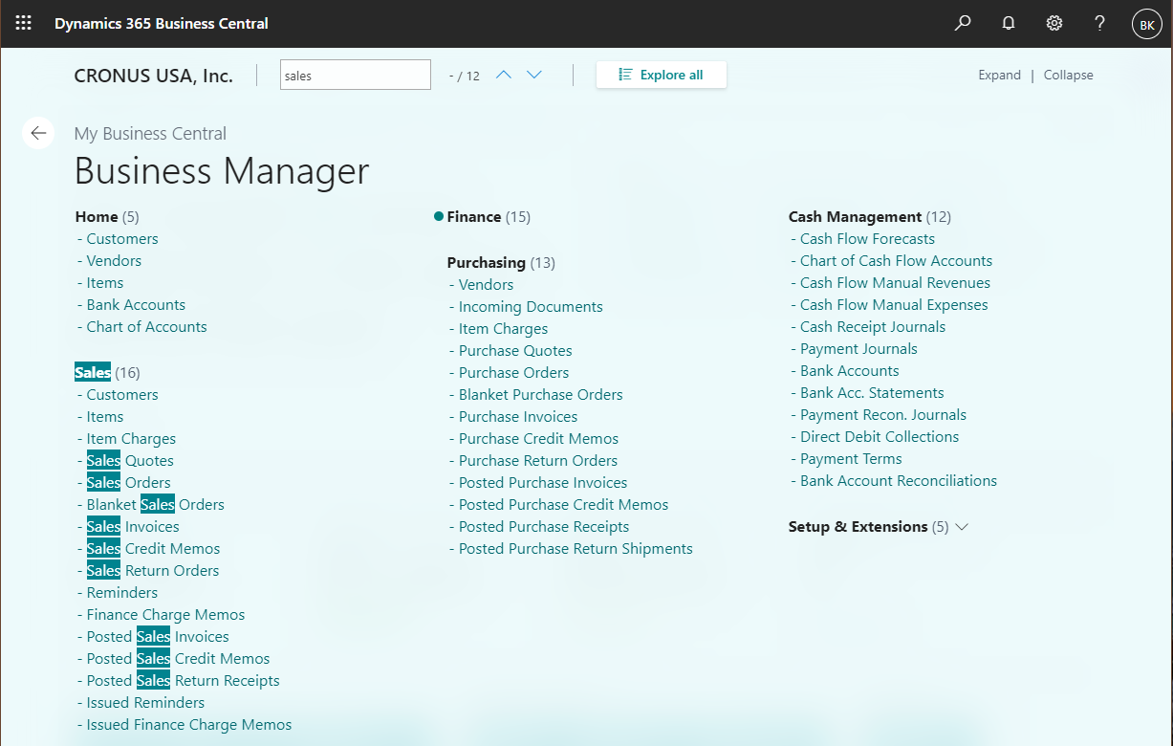Open Posted Sales Credit Memos link
Viewport: 1173px width, 746px height.
point(178,659)
